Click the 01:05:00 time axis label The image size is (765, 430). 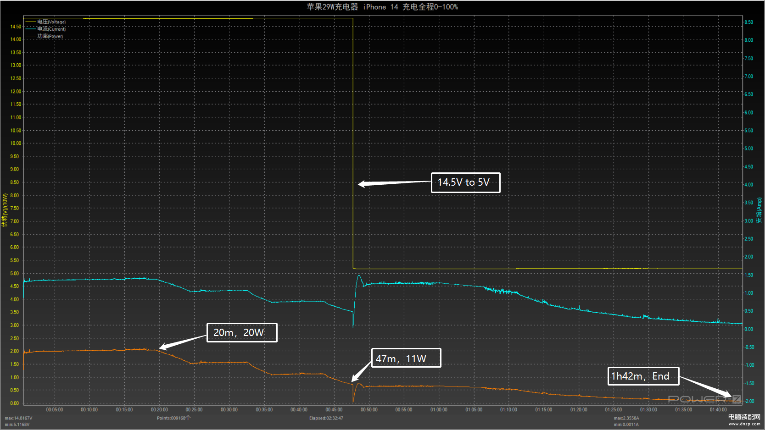pos(474,410)
